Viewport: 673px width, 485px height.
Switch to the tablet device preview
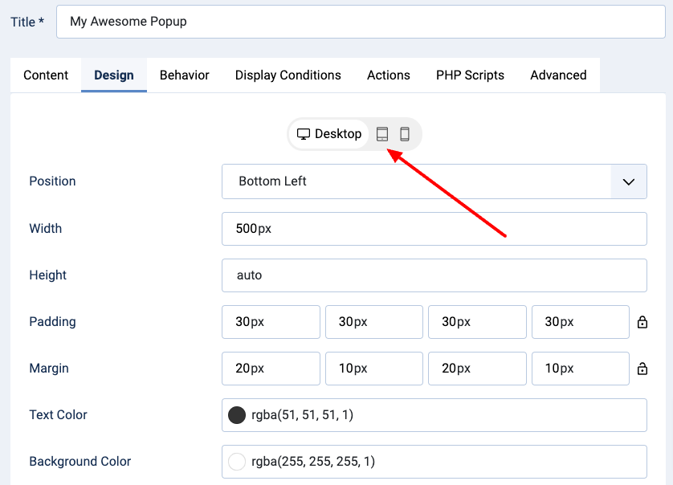pyautogui.click(x=382, y=134)
